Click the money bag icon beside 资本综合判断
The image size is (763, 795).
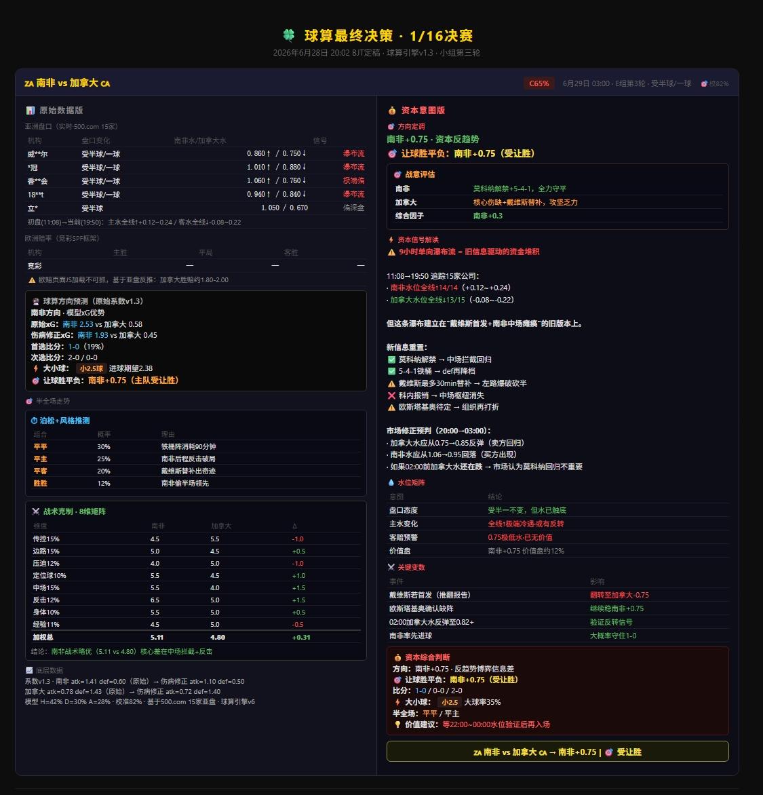click(398, 657)
